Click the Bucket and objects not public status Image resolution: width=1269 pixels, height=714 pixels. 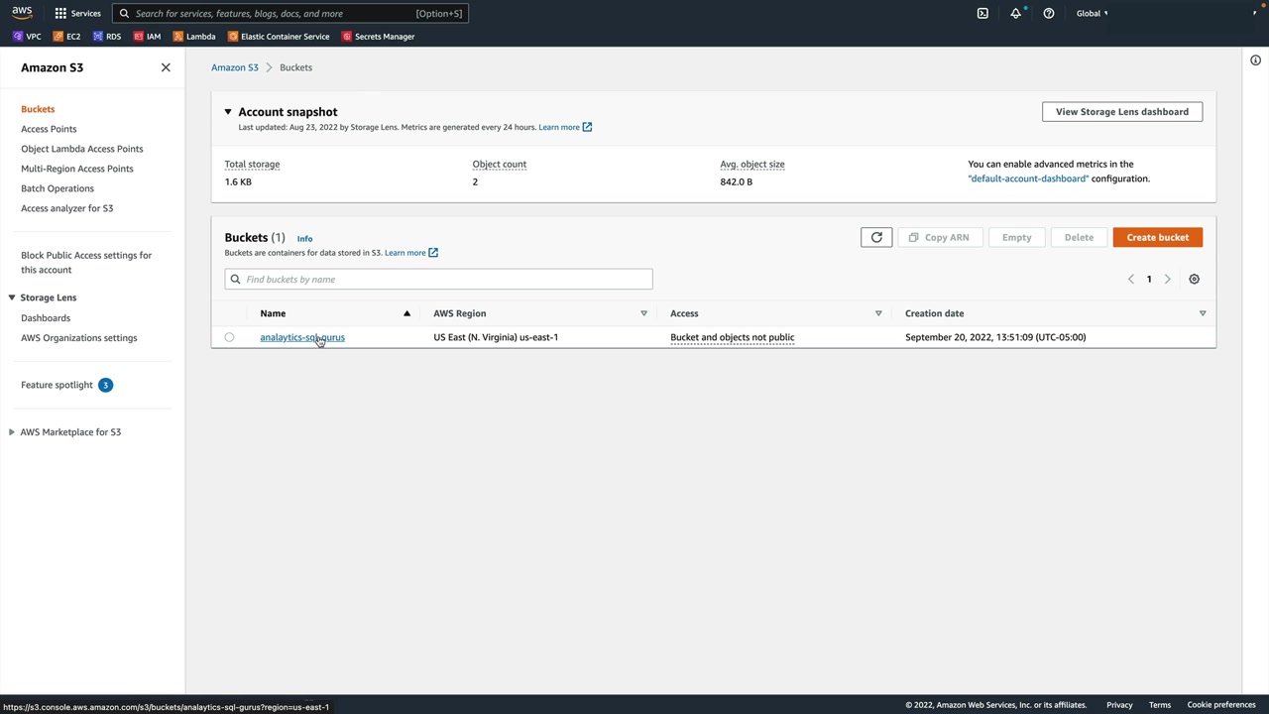[732, 337]
